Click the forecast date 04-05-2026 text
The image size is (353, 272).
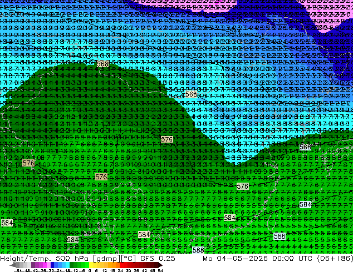tap(242, 258)
